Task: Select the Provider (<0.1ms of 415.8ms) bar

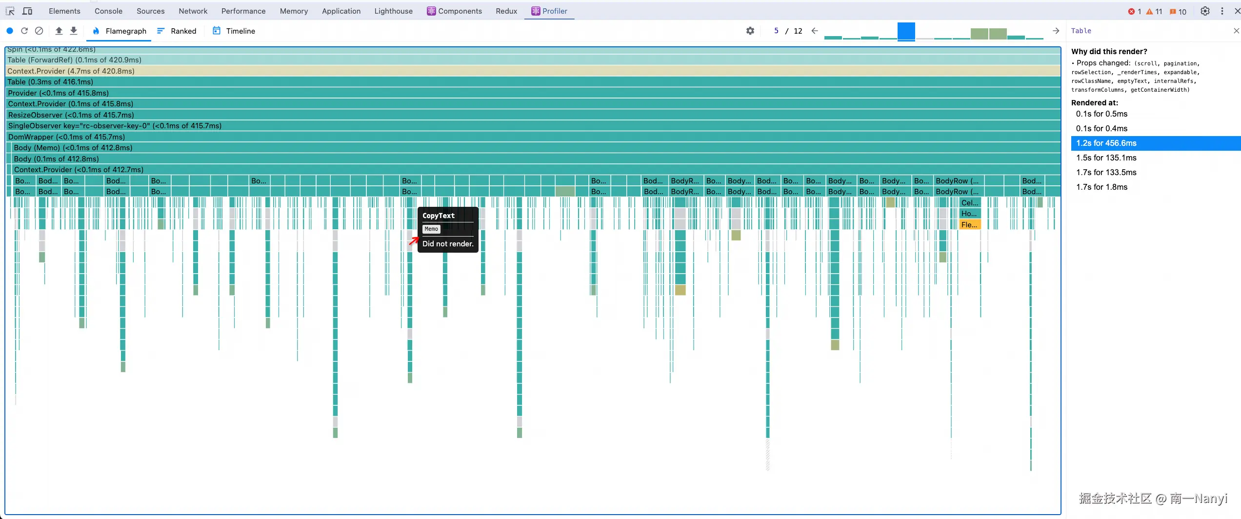Action: pos(533,93)
